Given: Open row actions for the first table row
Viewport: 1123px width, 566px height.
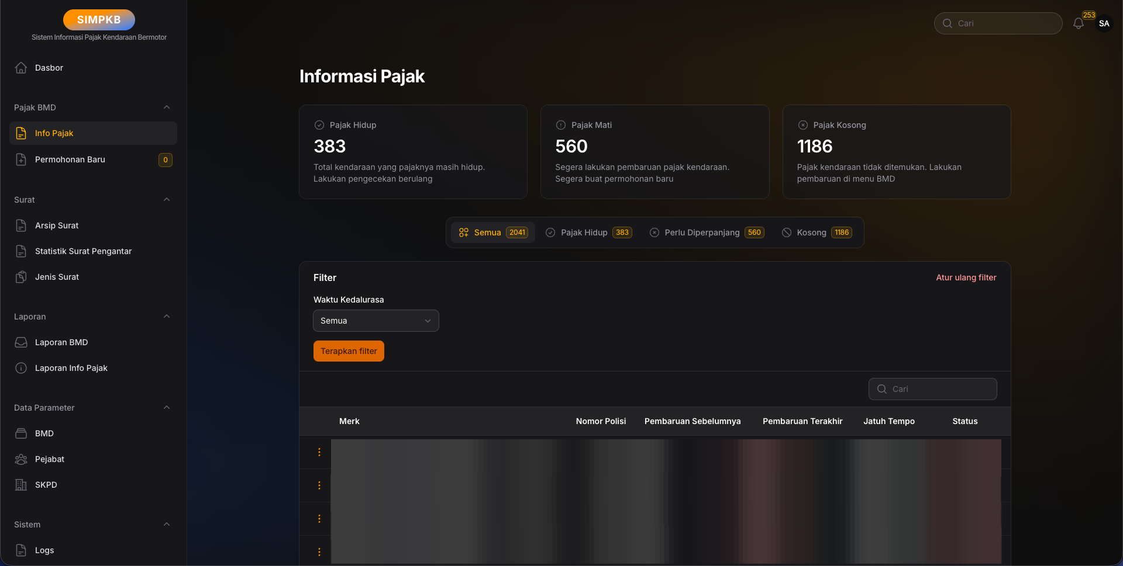Looking at the screenshot, I should pyautogui.click(x=319, y=452).
